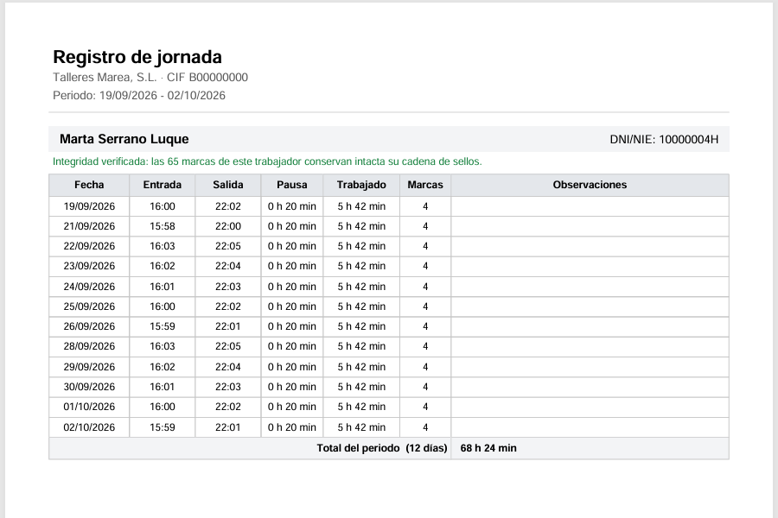Click entry time '15:58' on 21/09/2026
Screen dimensions: 778x518
163,226
